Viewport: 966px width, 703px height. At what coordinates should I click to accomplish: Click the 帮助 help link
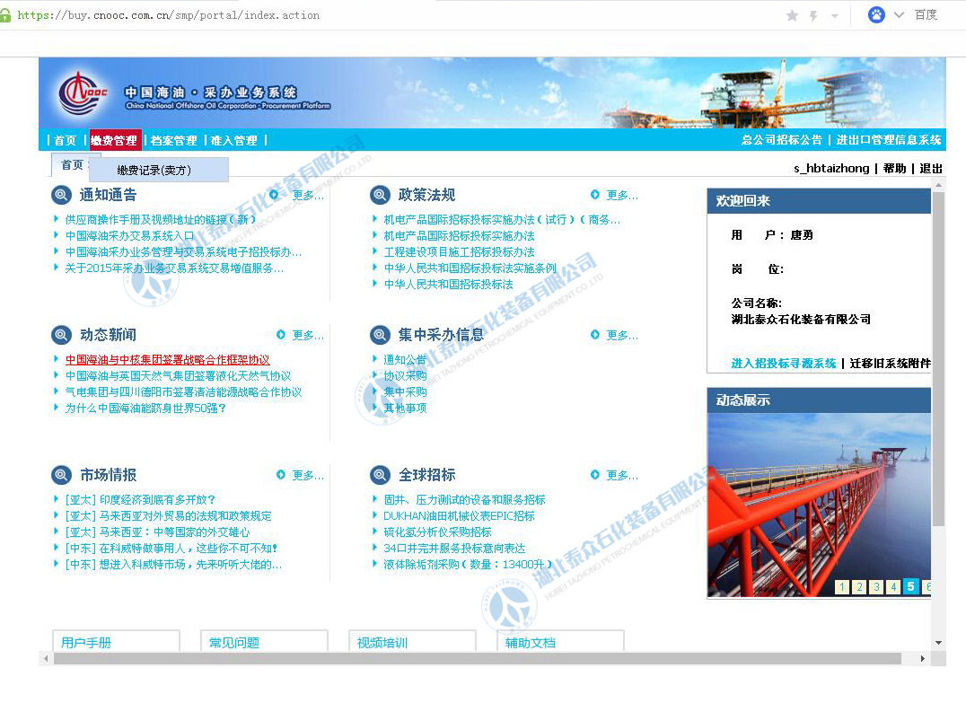(894, 168)
